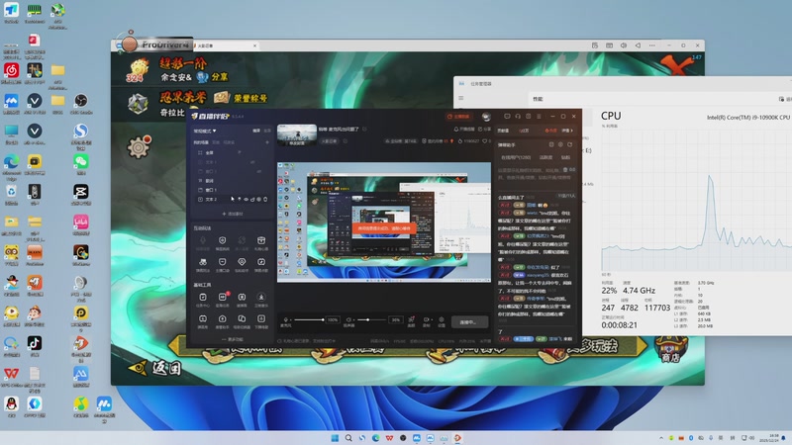Open the gift box tool in interactive tools
Screen dimensions: 792x445
click(x=261, y=241)
